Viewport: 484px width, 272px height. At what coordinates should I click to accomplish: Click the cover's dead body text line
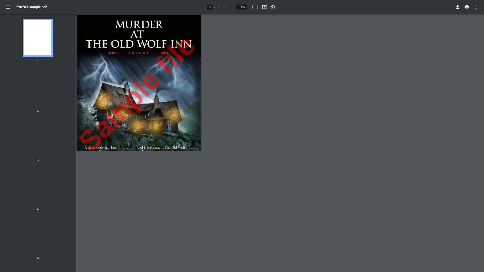pos(138,148)
